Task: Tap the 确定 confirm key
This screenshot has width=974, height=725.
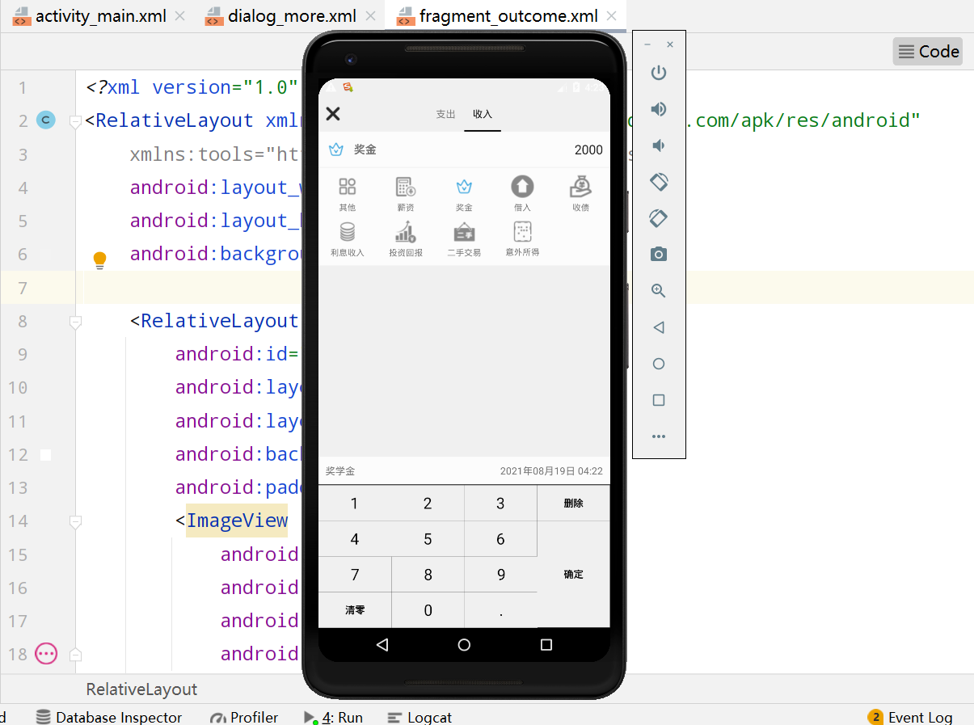Action: [x=574, y=575]
